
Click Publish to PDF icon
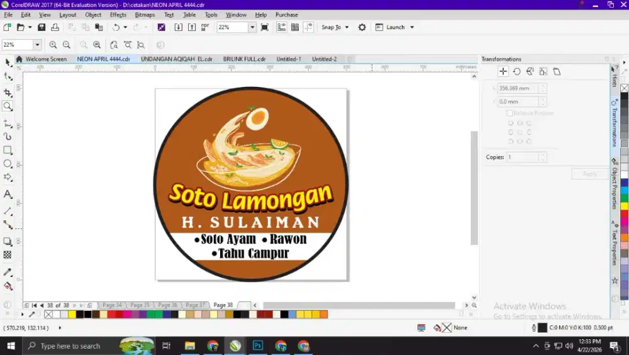pos(205,27)
